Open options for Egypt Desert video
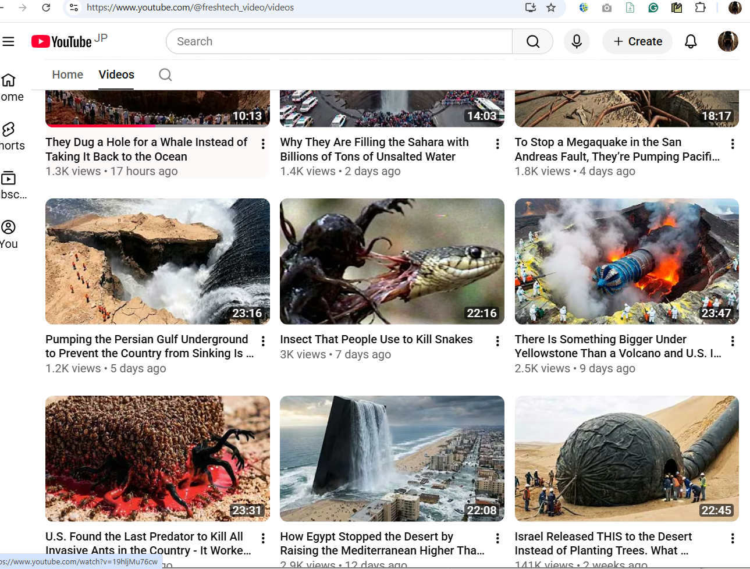Viewport: 750px width, 569px height. click(497, 538)
